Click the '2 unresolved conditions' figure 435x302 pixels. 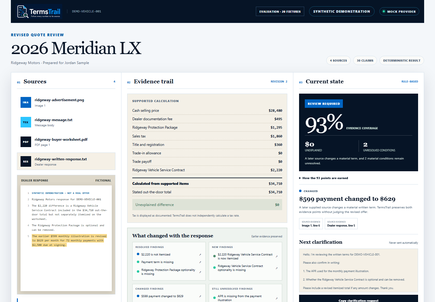pyautogui.click(x=379, y=146)
